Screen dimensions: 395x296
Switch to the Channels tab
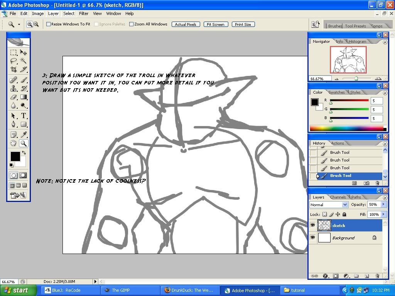click(x=338, y=197)
